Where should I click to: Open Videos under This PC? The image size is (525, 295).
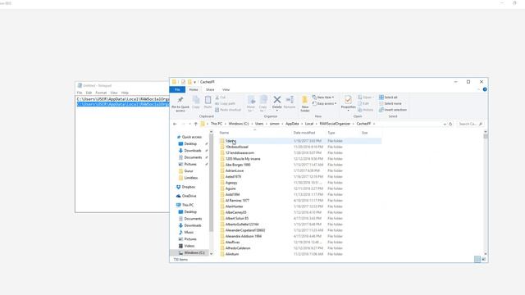186,246
